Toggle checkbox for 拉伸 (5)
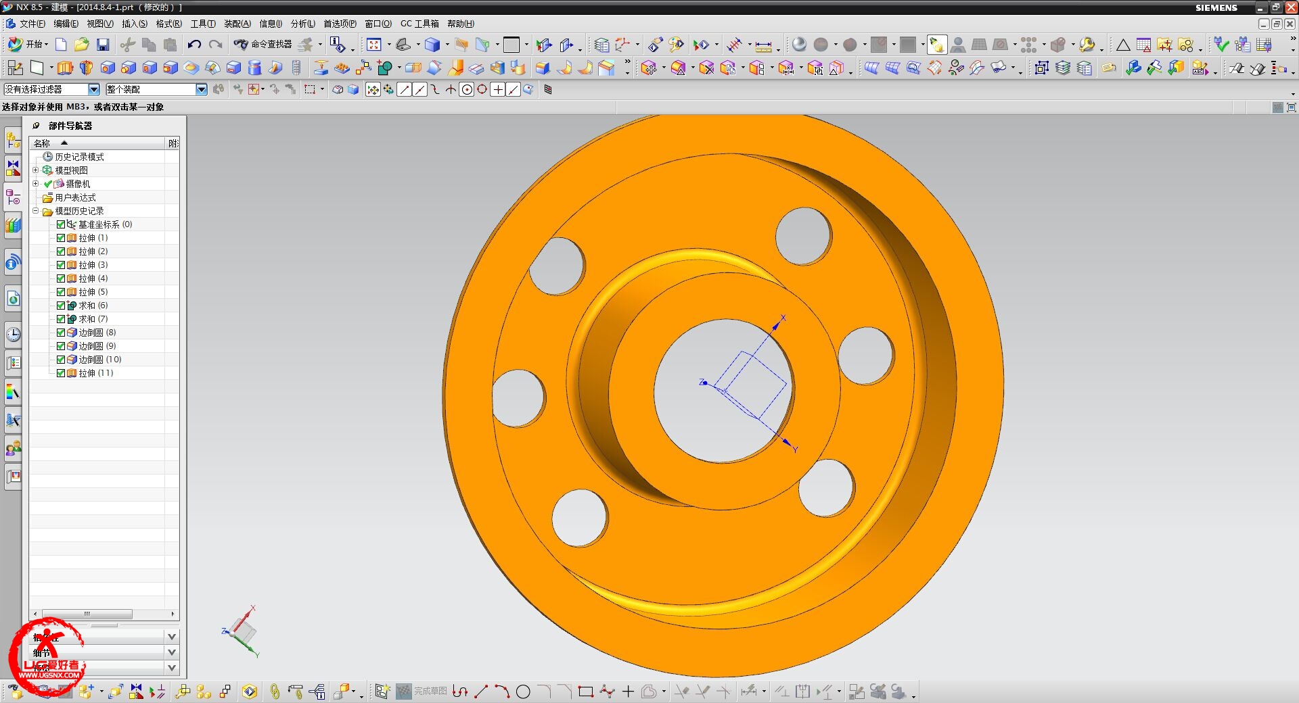The width and height of the screenshot is (1299, 703). 61,292
